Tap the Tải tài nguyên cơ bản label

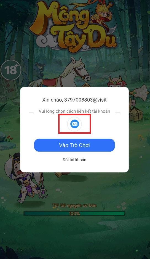[x=74, y=205]
